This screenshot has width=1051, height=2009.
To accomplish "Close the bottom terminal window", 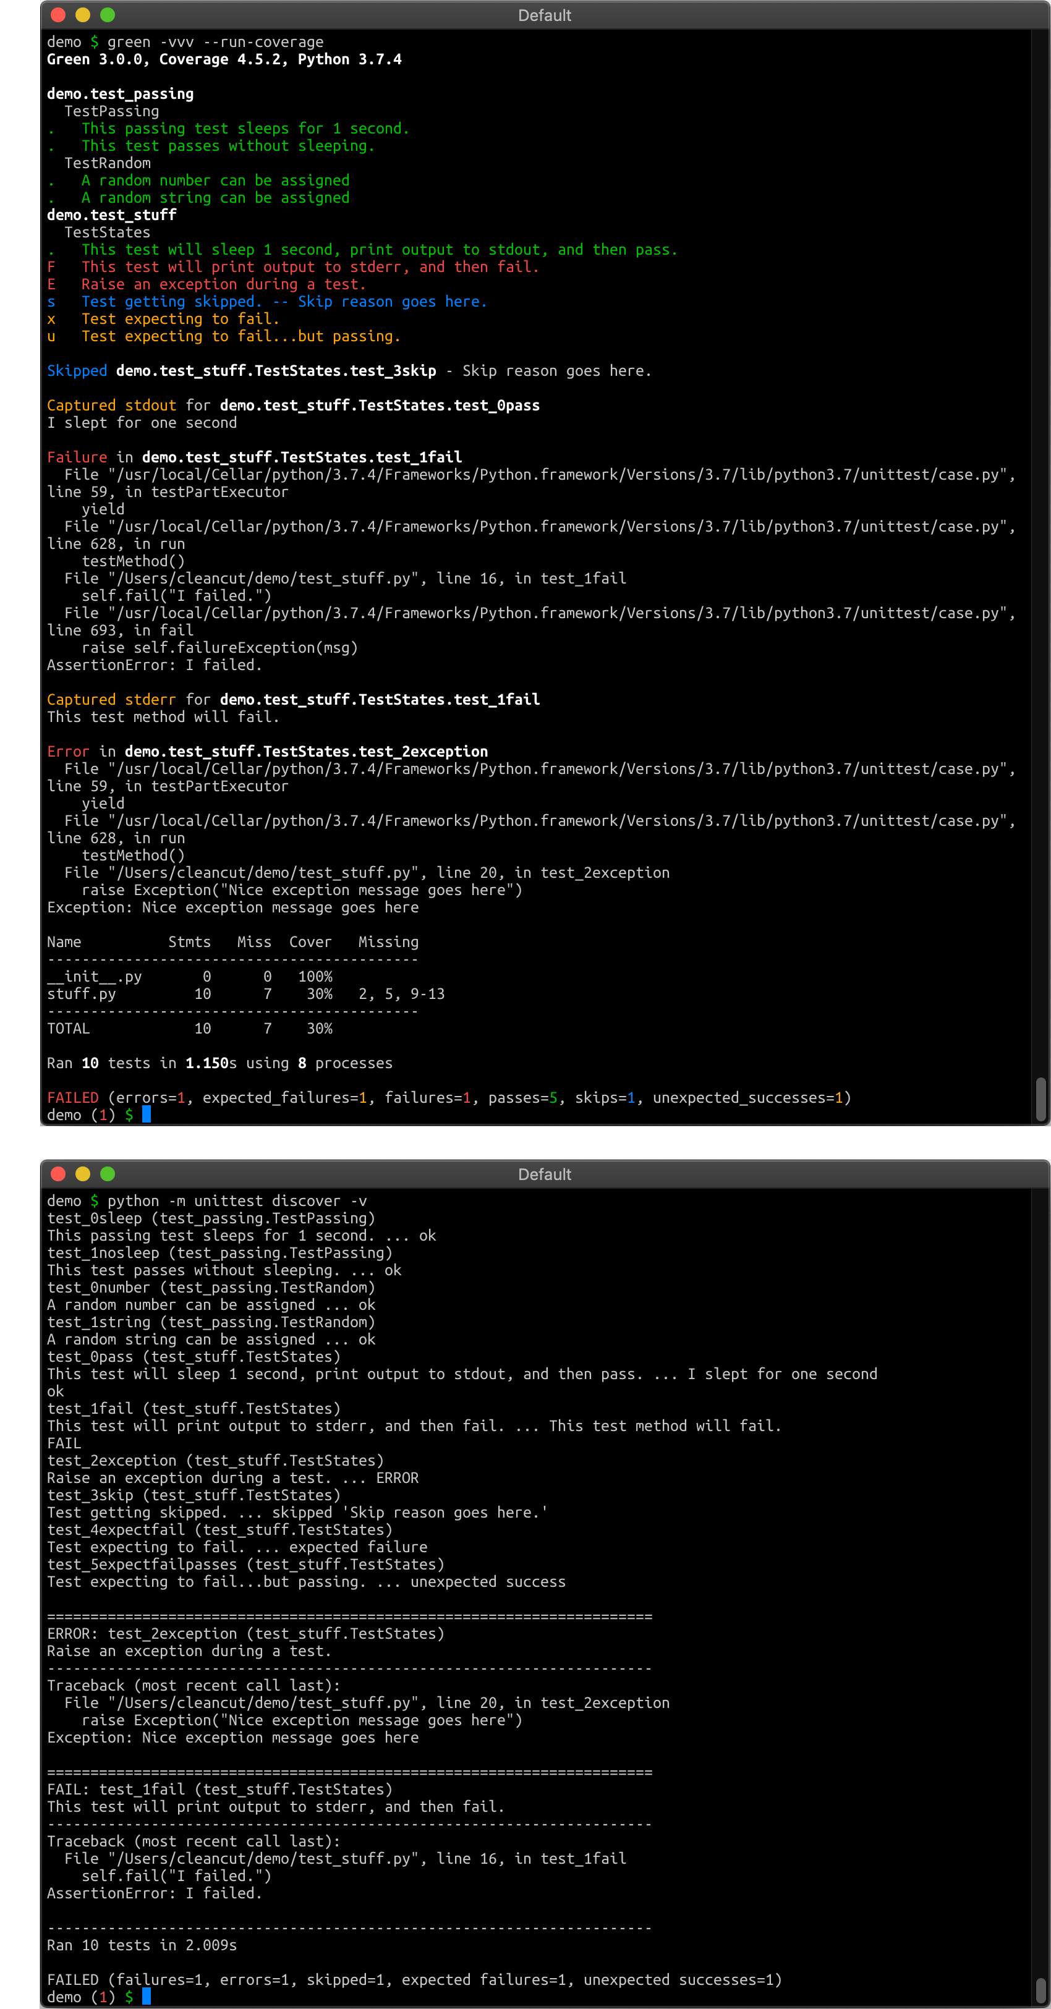I will point(57,1174).
